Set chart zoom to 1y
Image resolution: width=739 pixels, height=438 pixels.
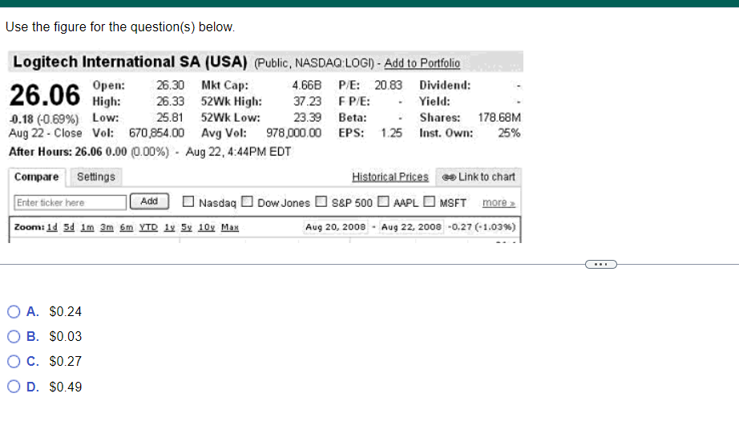(170, 227)
